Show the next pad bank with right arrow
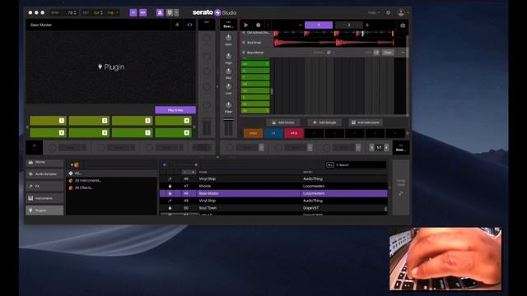The height and width of the screenshot is (296, 527). coord(194,127)
